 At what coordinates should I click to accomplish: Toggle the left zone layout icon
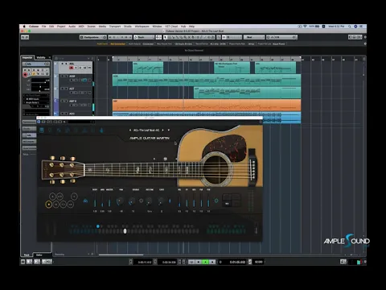tap(351, 37)
